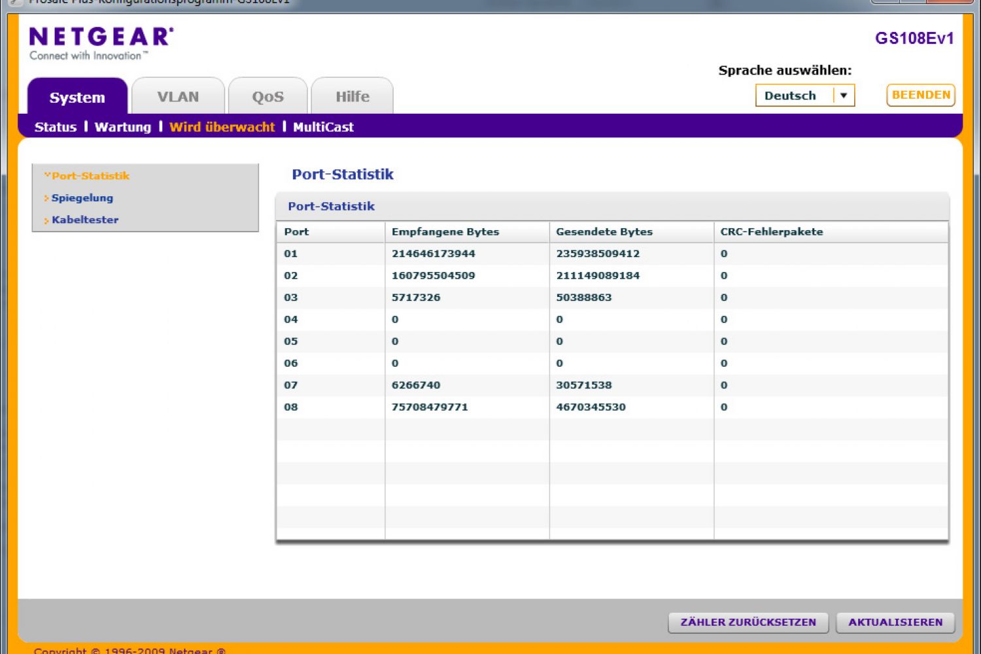Select Wird überwacht submenu item
The width and height of the screenshot is (981, 654).
click(222, 127)
